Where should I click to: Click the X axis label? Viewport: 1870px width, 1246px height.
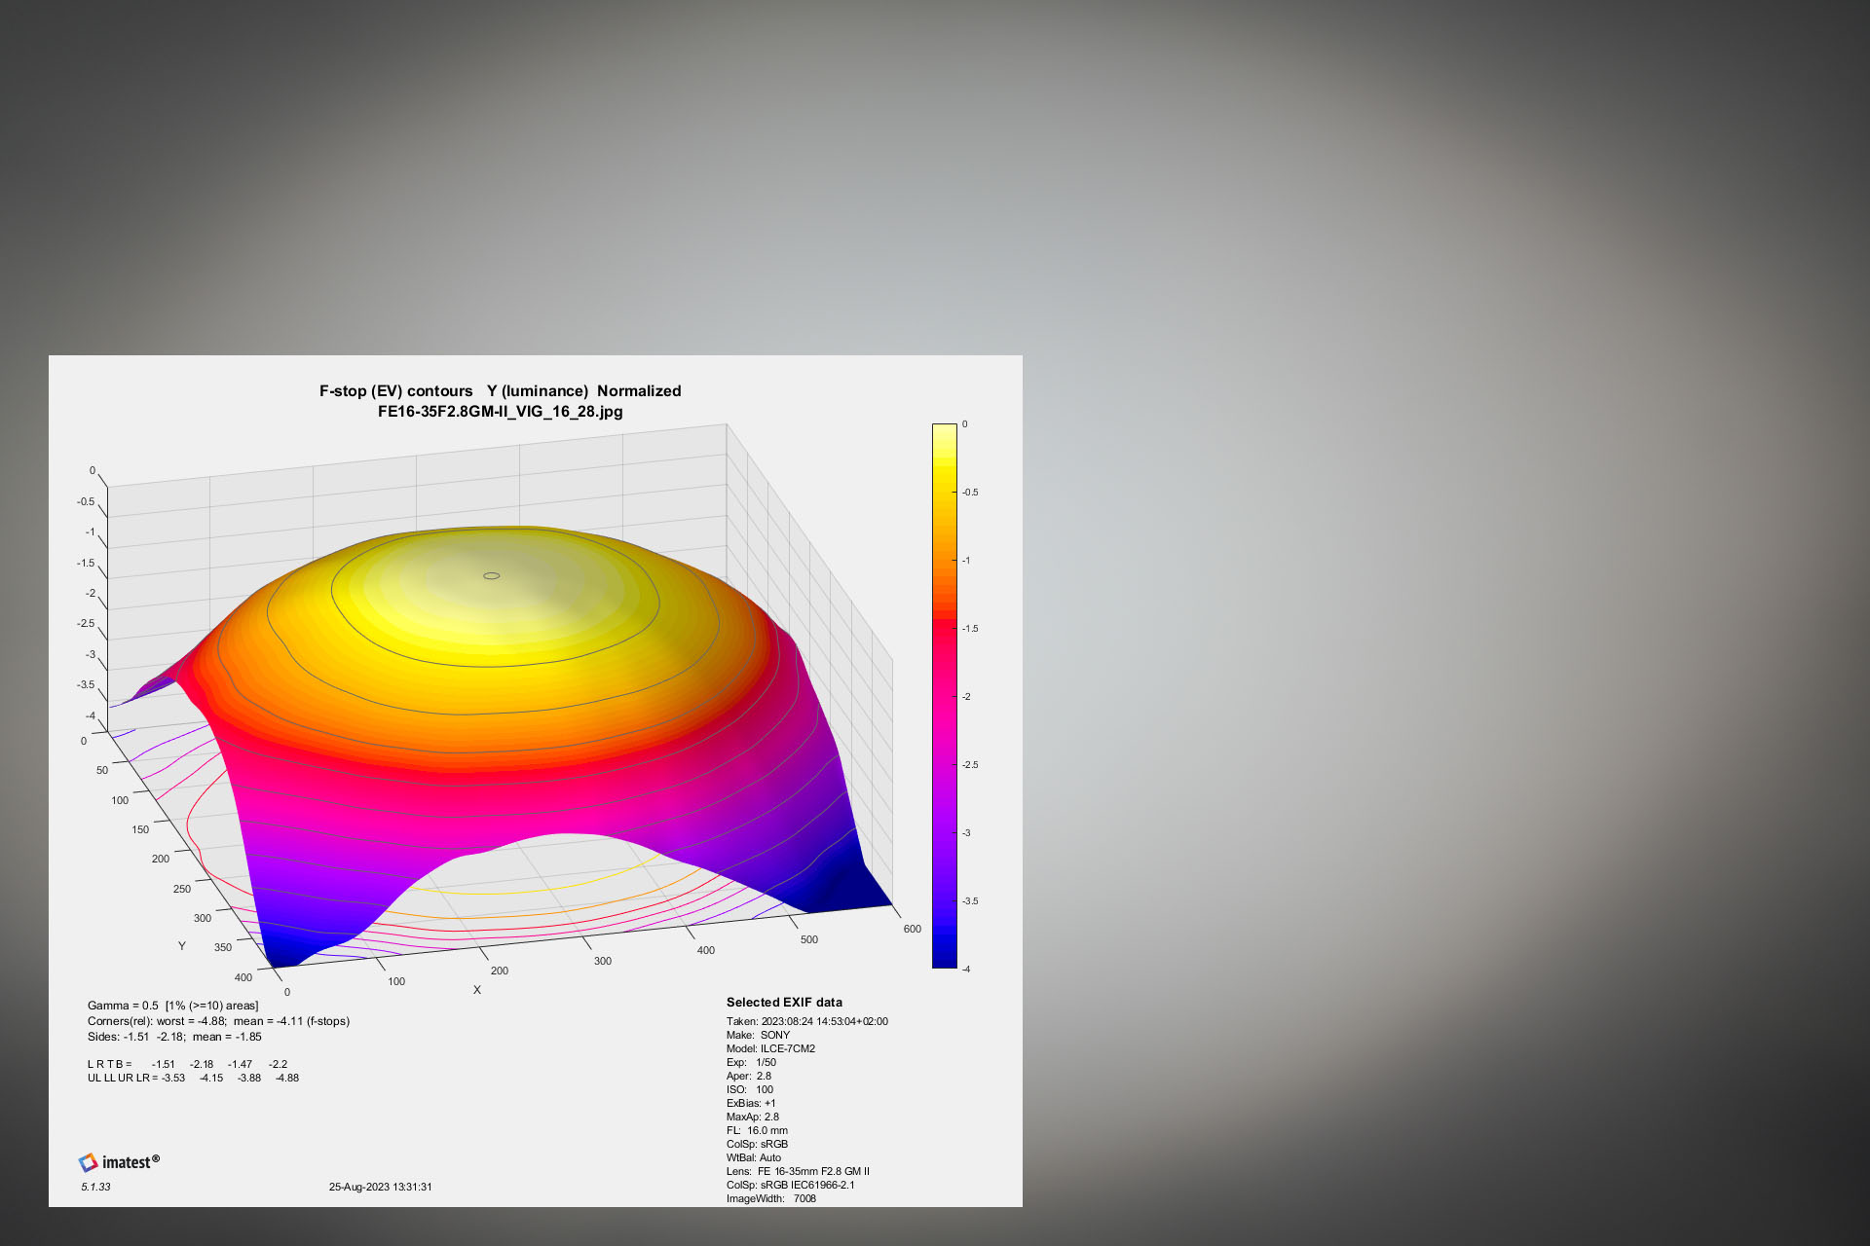click(x=477, y=990)
